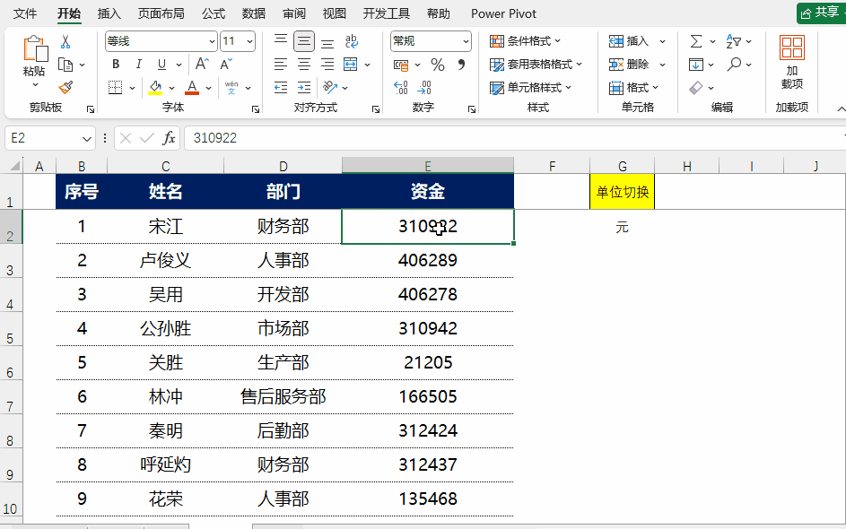Click the Select All corner triangle
Image resolution: width=846 pixels, height=529 pixels.
pos(14,165)
